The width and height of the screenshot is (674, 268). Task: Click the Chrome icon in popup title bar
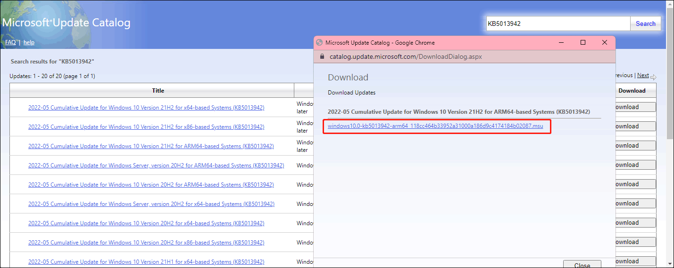click(x=319, y=42)
